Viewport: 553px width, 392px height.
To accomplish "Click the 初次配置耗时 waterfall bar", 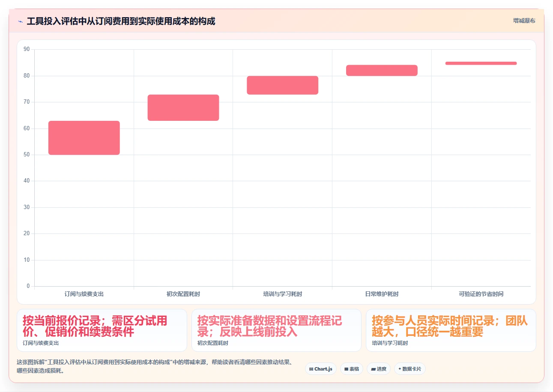I will click(x=183, y=108).
